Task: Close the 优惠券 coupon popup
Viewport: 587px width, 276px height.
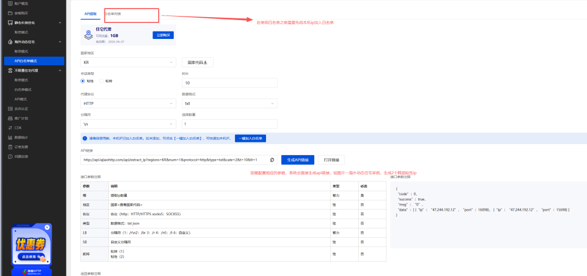Action: (x=47, y=227)
